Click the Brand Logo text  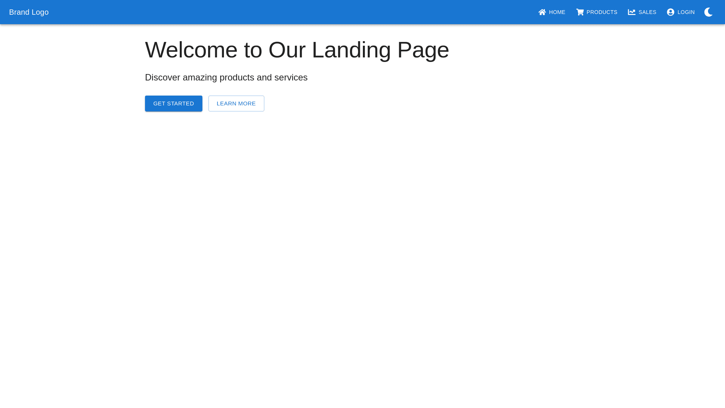tap(29, 12)
